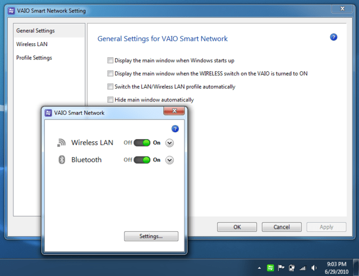Show hidden system tray icons
This screenshot has width=359, height=276.
[259, 268]
